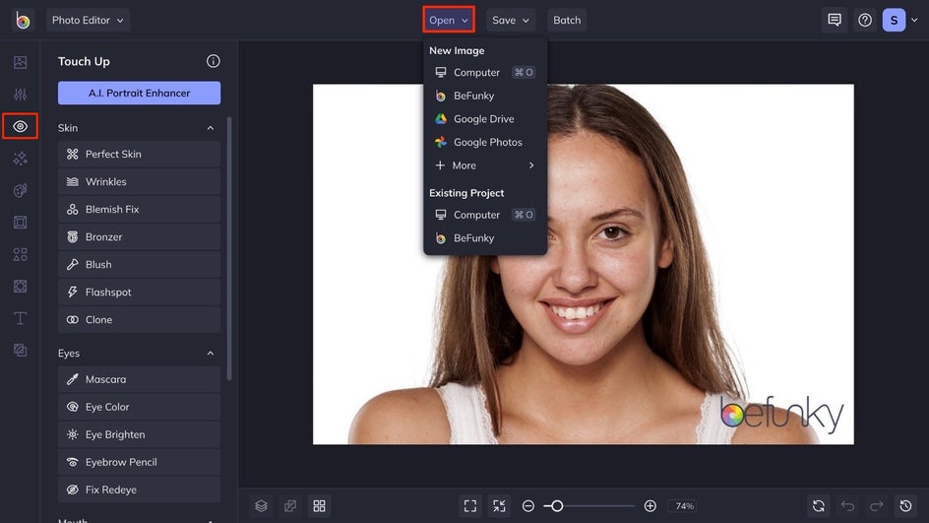Click the A.I. Portrait Enhancer button
This screenshot has height=523, width=929.
(x=139, y=93)
